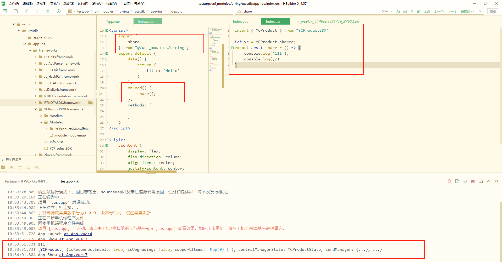Open the 运行(R) menu
Screen dimensions: 502x262
(83, 4)
